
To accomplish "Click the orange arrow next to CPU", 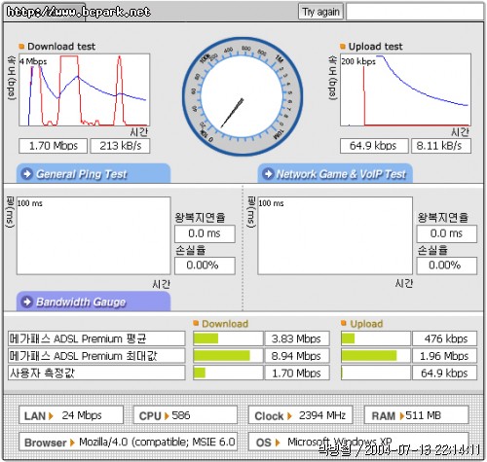I will (x=167, y=416).
